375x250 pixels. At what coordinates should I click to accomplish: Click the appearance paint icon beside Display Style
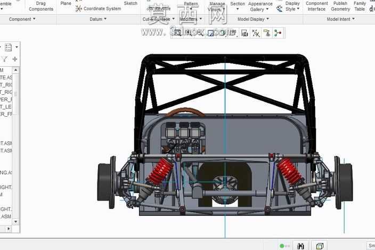(279, 9)
